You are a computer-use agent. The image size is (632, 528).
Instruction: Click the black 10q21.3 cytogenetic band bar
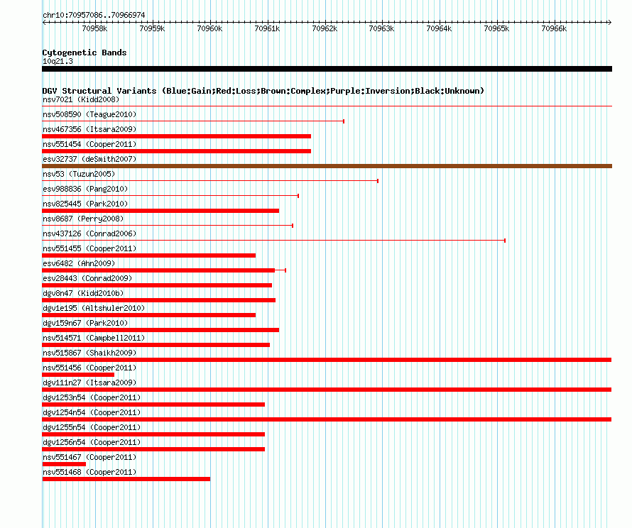(x=327, y=69)
